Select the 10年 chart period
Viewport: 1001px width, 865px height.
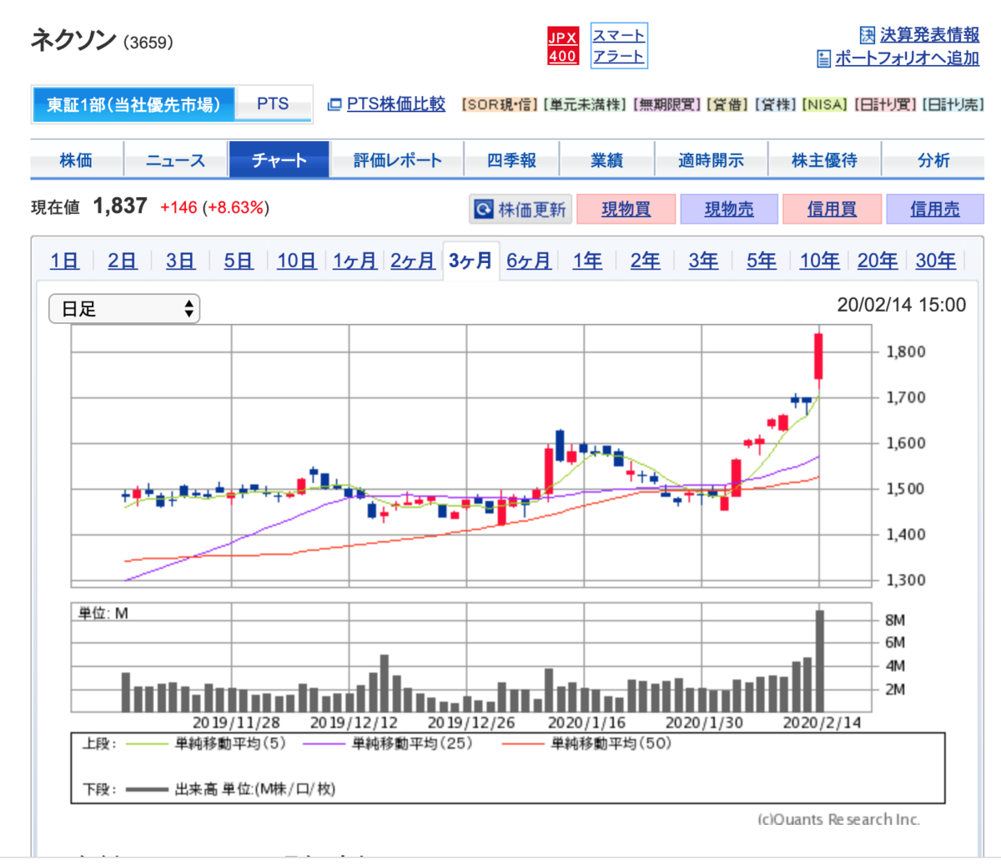tap(819, 261)
